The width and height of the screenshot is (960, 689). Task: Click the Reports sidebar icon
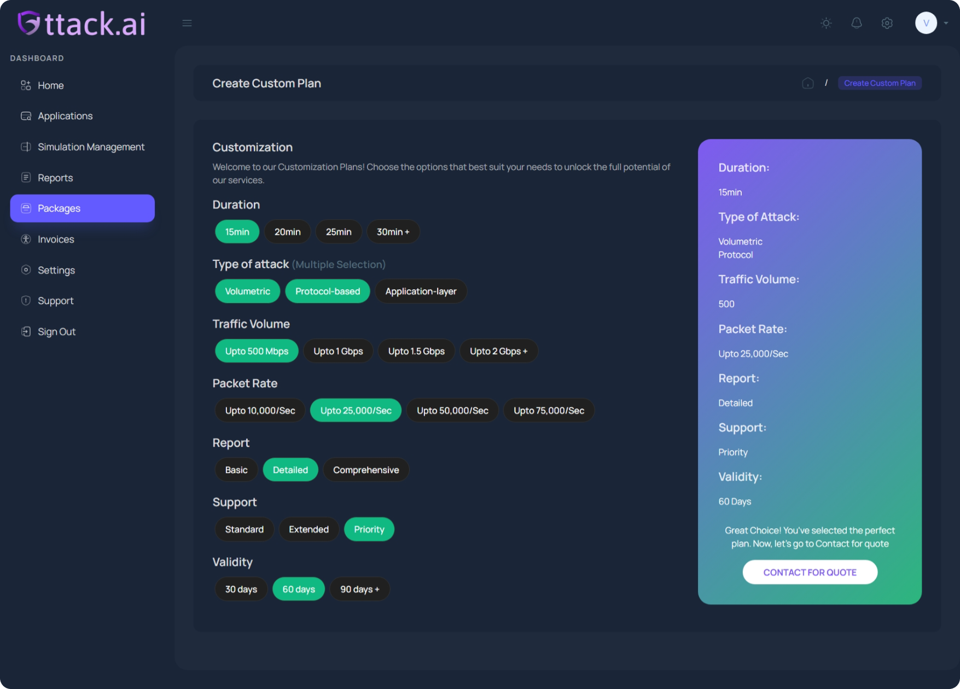pos(26,177)
